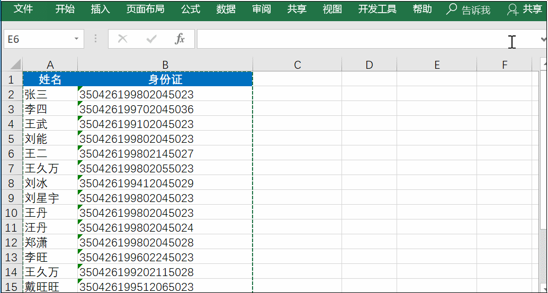548x293 pixels.
Task: Open the 帮助 tab
Action: tap(422, 9)
